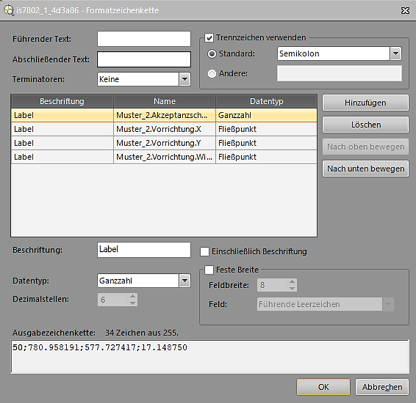Click in the Führender Text field
416x403 pixels.
pyautogui.click(x=144, y=39)
